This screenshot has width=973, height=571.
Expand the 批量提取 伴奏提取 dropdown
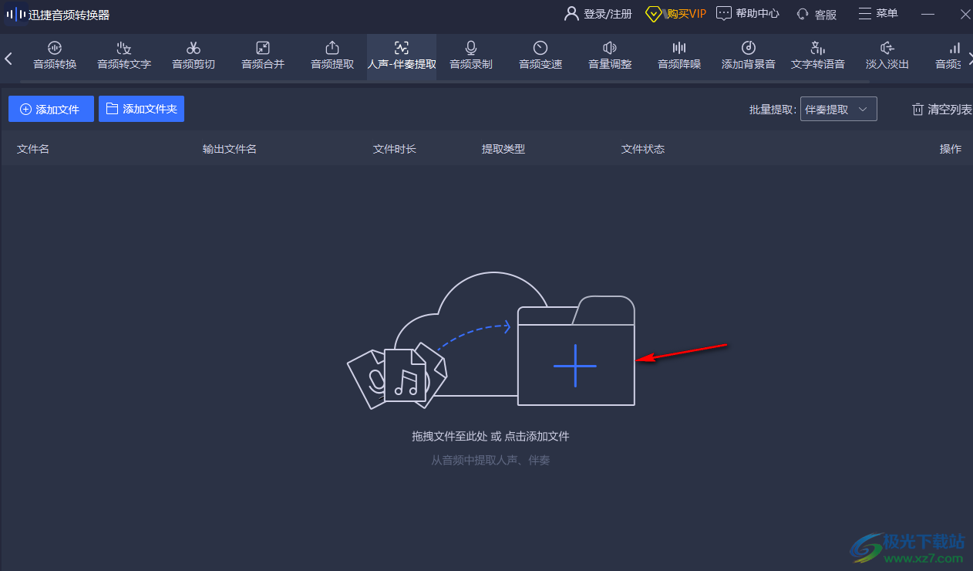838,110
